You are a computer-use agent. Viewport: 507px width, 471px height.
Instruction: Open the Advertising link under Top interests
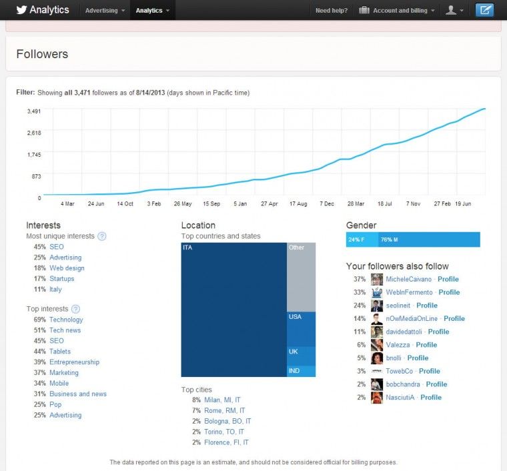(65, 416)
